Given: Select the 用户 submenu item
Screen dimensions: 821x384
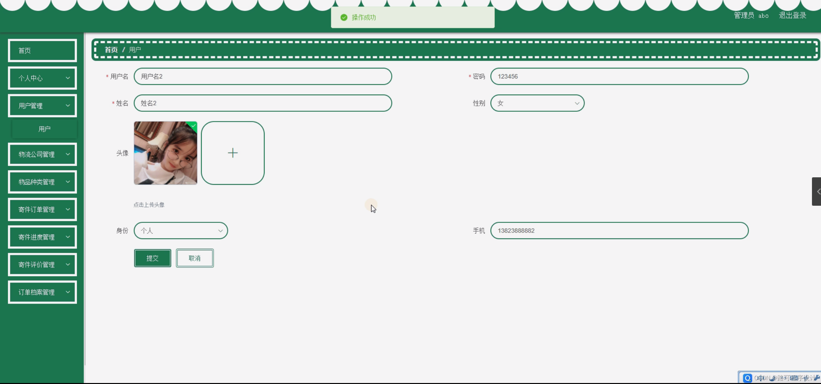Looking at the screenshot, I should (x=44, y=129).
